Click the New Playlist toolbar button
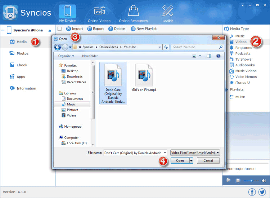This screenshot has height=198, width=270. pyautogui.click(x=144, y=28)
